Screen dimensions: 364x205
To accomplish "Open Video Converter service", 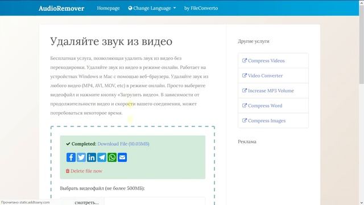I will [273, 76].
